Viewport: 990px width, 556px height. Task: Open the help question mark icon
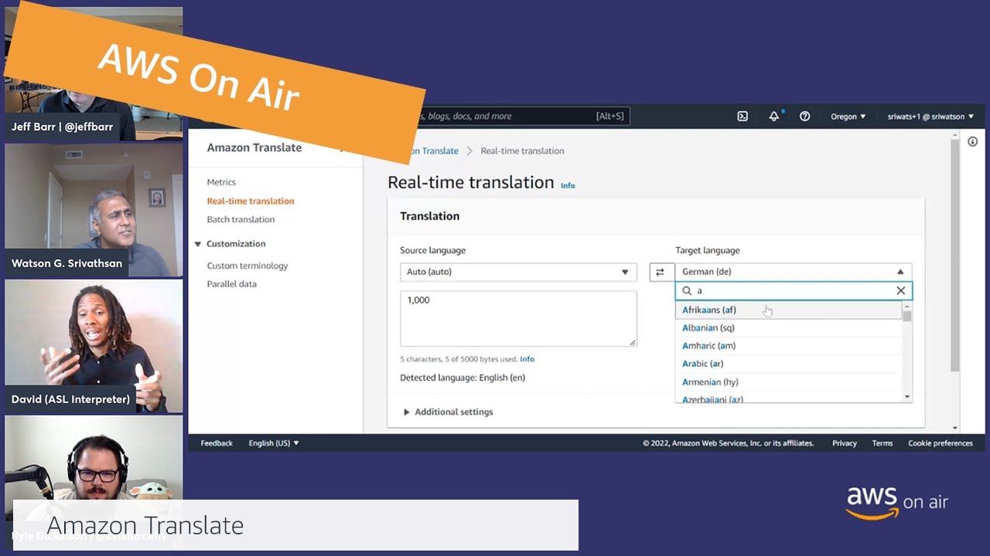coord(804,117)
